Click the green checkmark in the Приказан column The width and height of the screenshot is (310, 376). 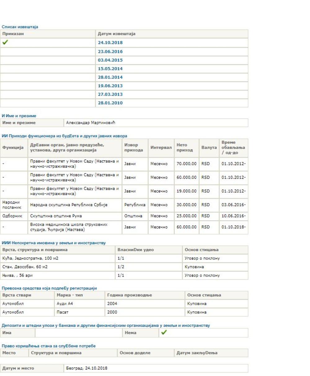5,42
